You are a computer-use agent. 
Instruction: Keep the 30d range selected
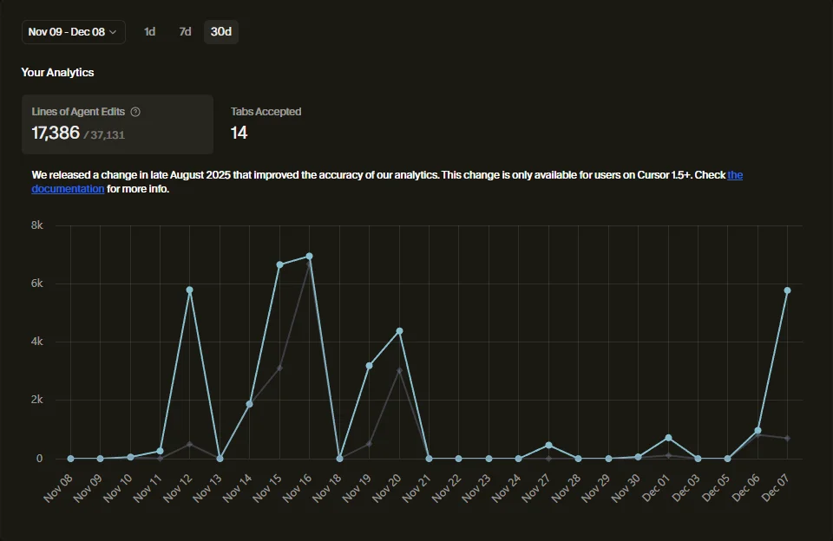pos(221,31)
